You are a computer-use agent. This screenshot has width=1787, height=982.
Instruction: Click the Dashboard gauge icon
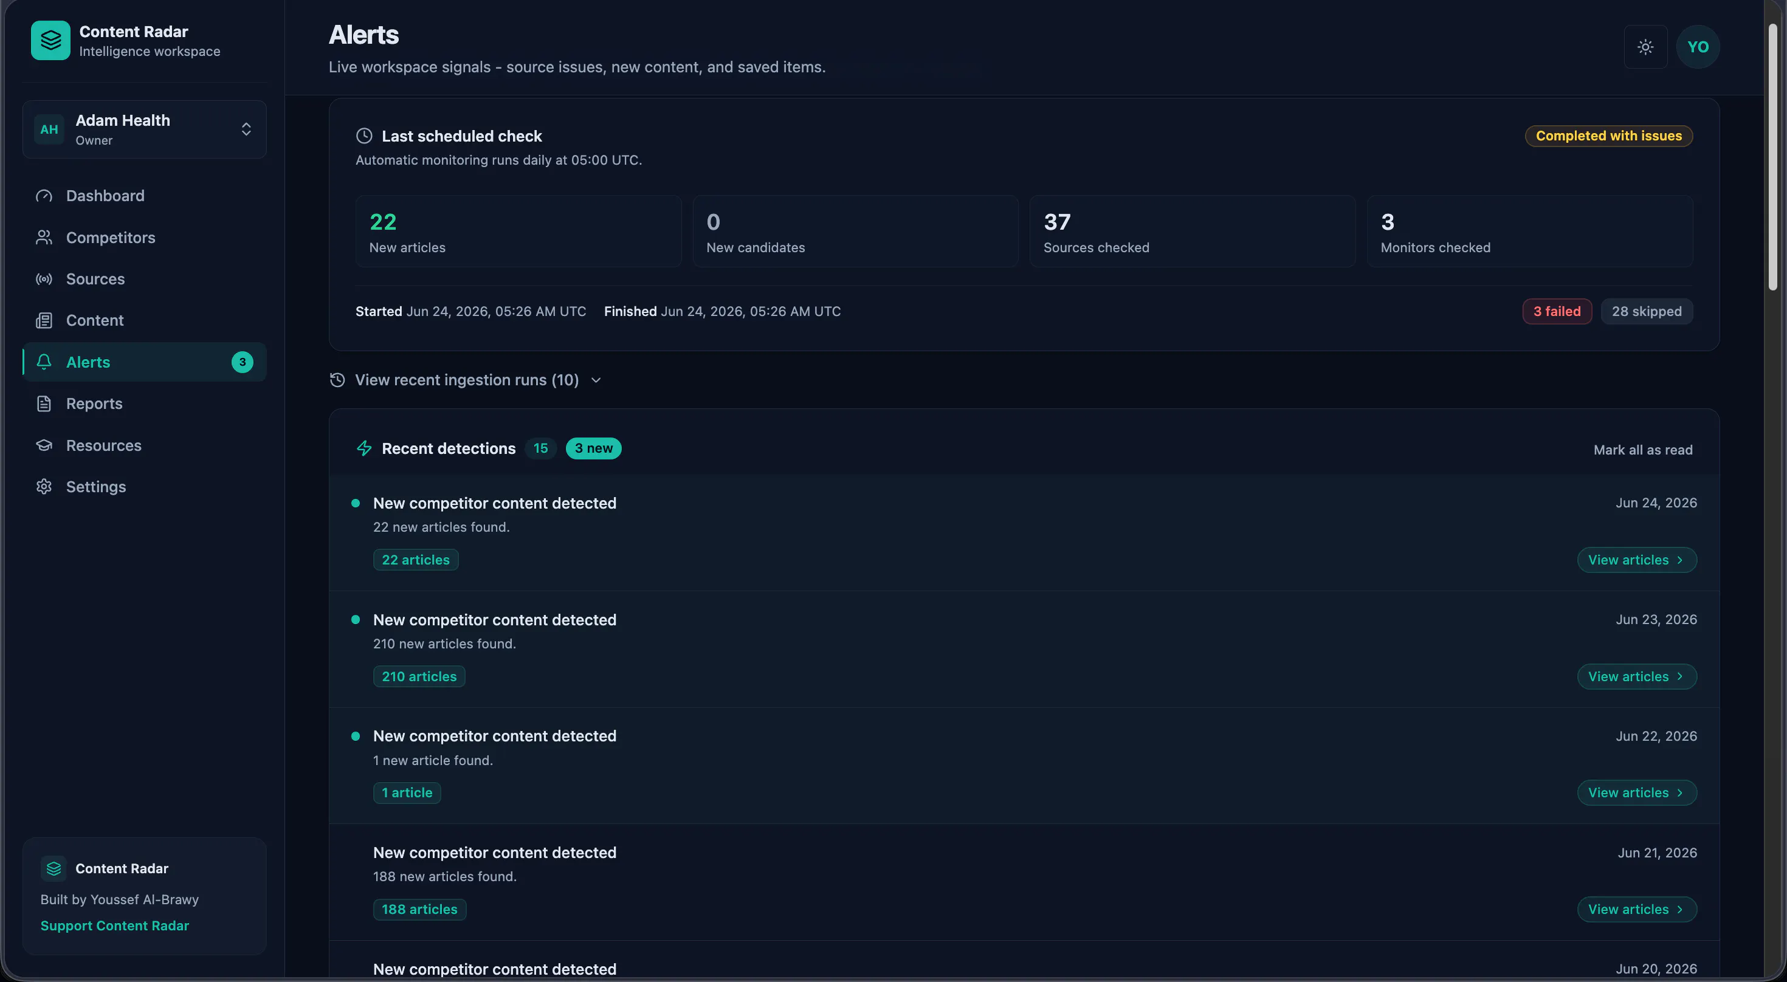pos(44,196)
